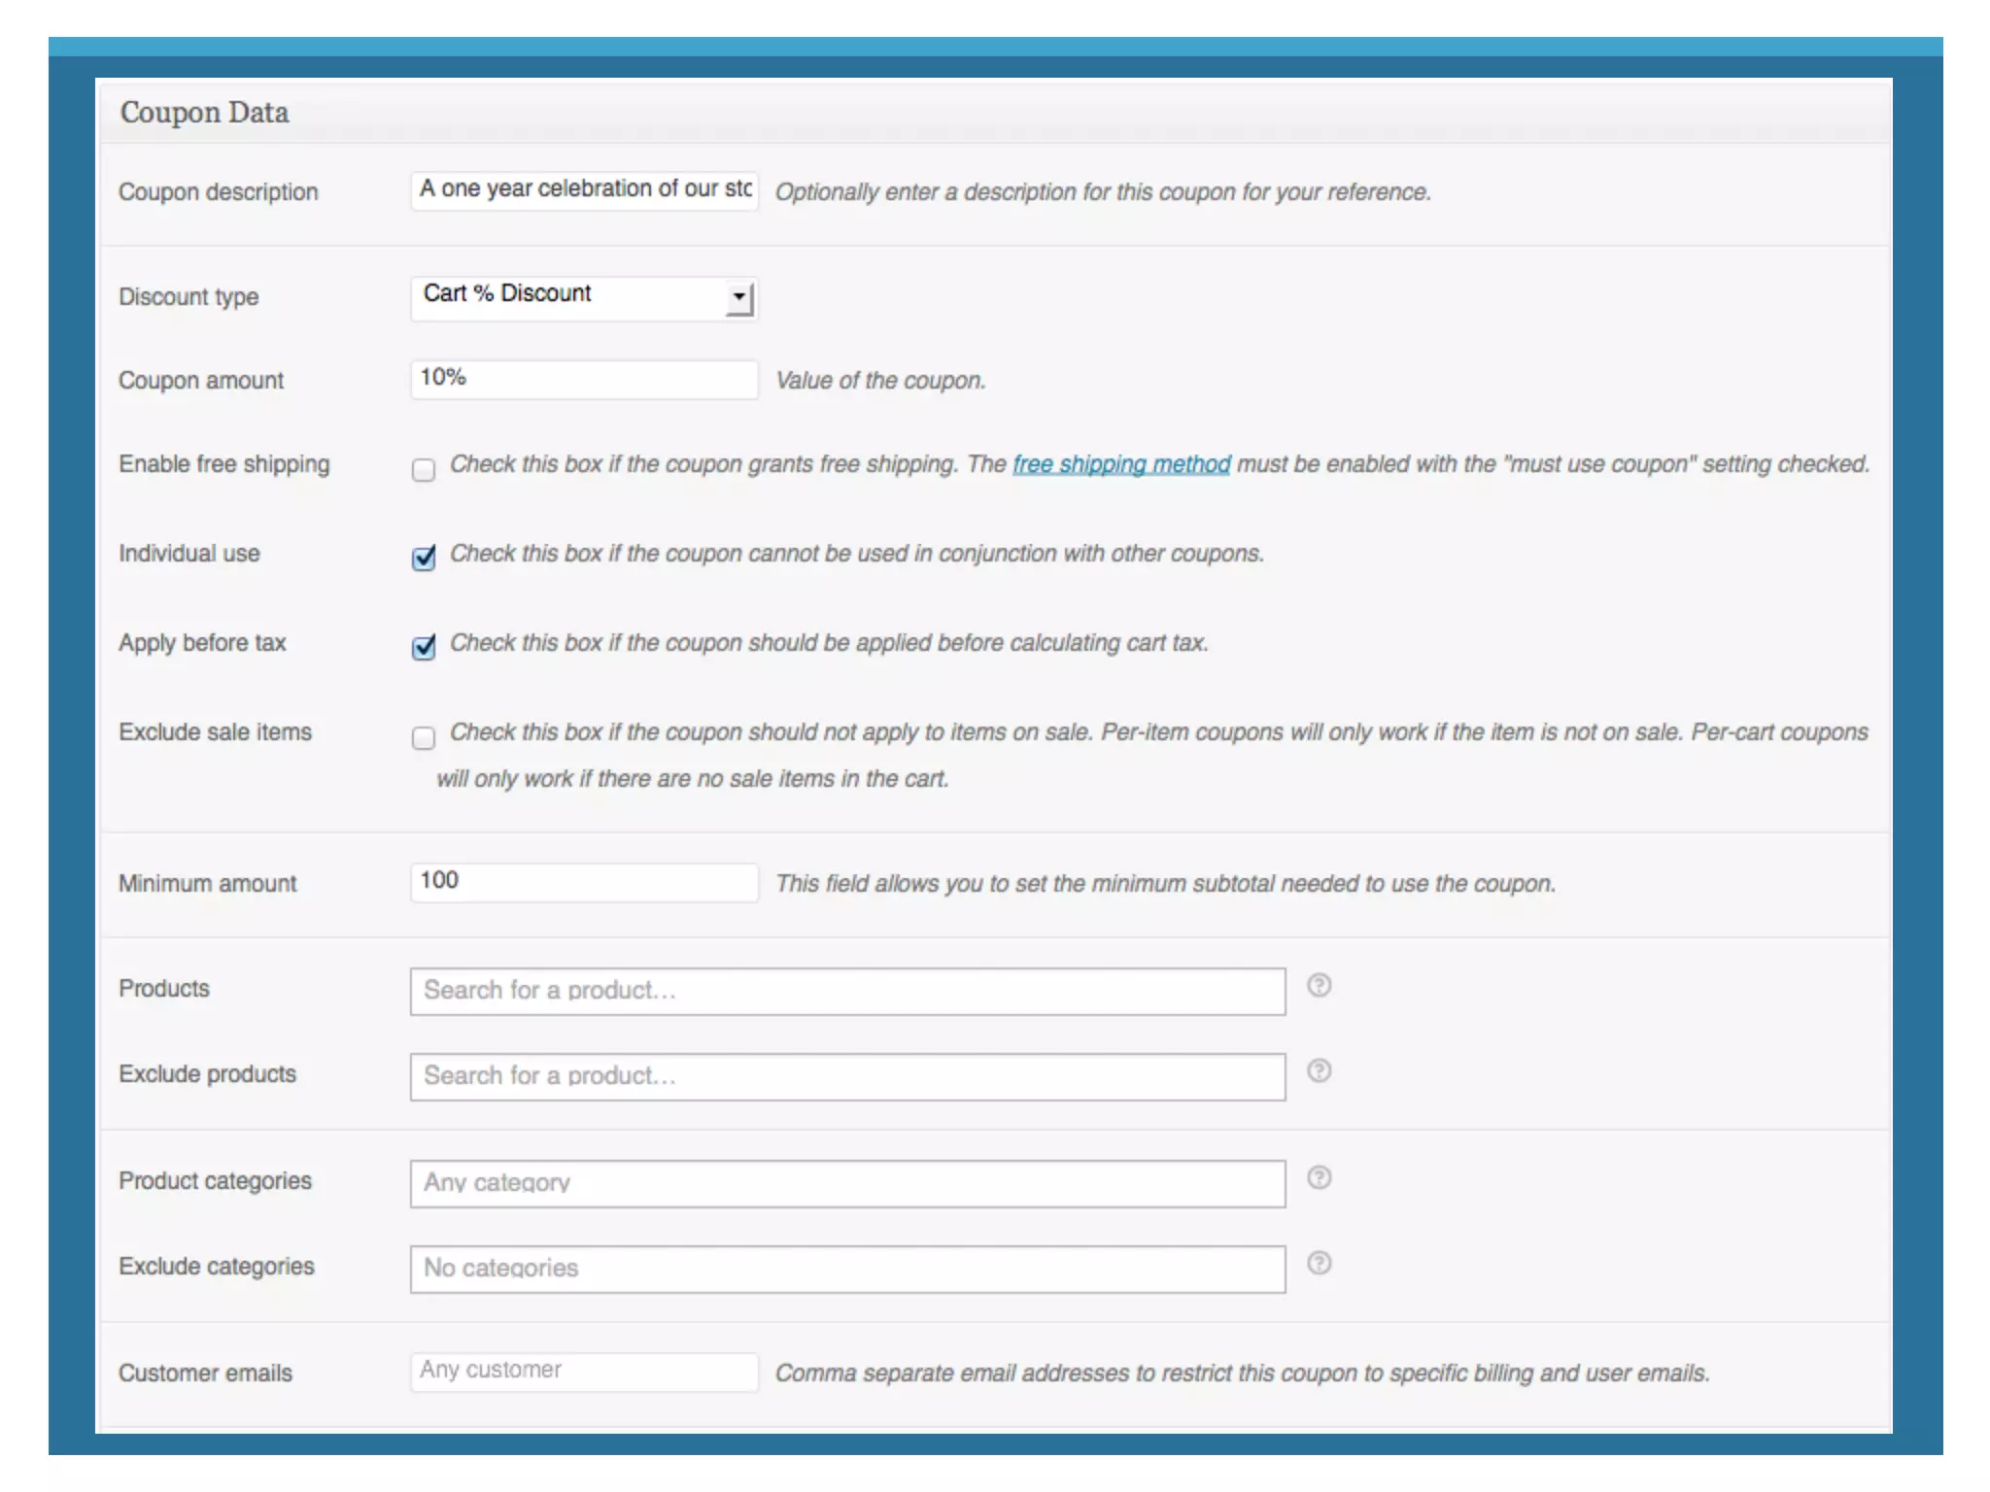Click the Discount type dropdown arrow
The height and width of the screenshot is (1492, 1990).
coord(739,297)
